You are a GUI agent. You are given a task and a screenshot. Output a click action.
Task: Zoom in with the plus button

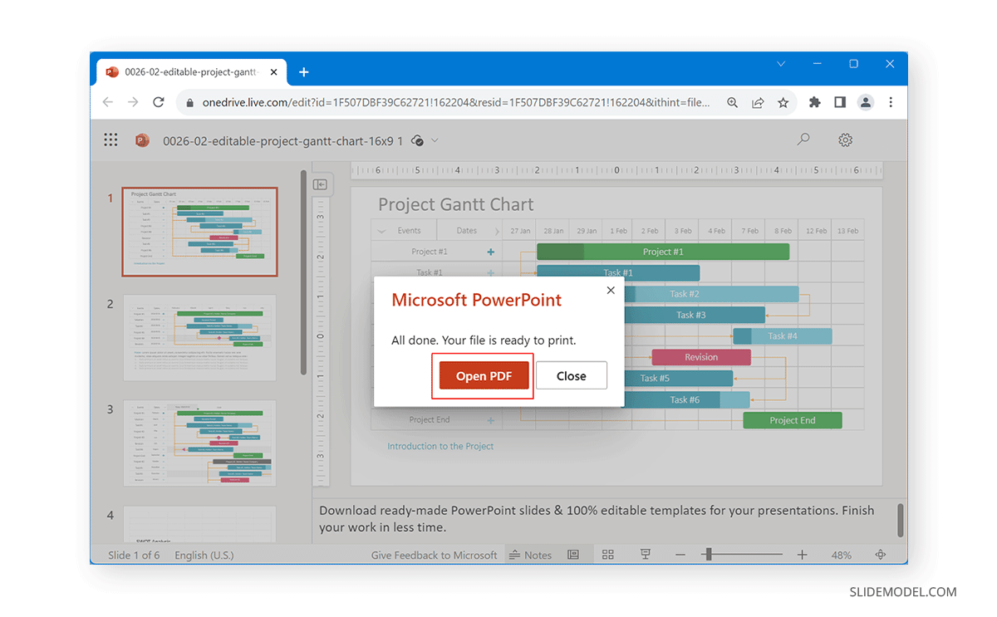tap(802, 555)
